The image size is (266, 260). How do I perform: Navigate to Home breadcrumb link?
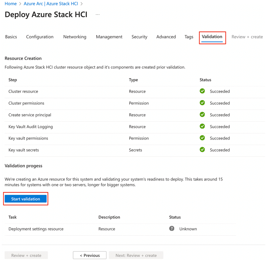coord(11,4)
